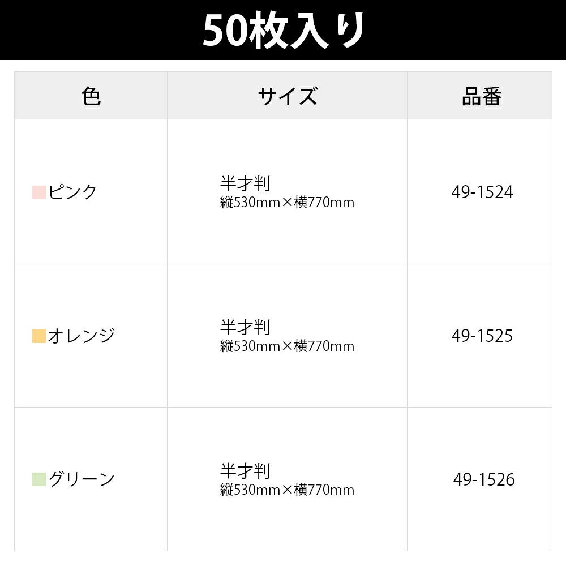Image resolution: width=566 pixels, height=566 pixels.
Task: Click product number 49-1525
Action: [x=482, y=336]
